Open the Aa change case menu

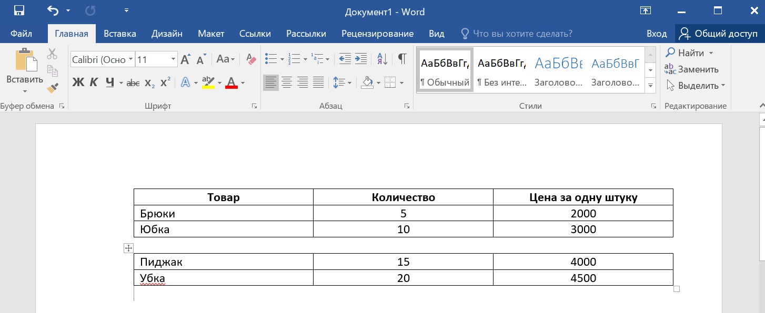(x=226, y=59)
